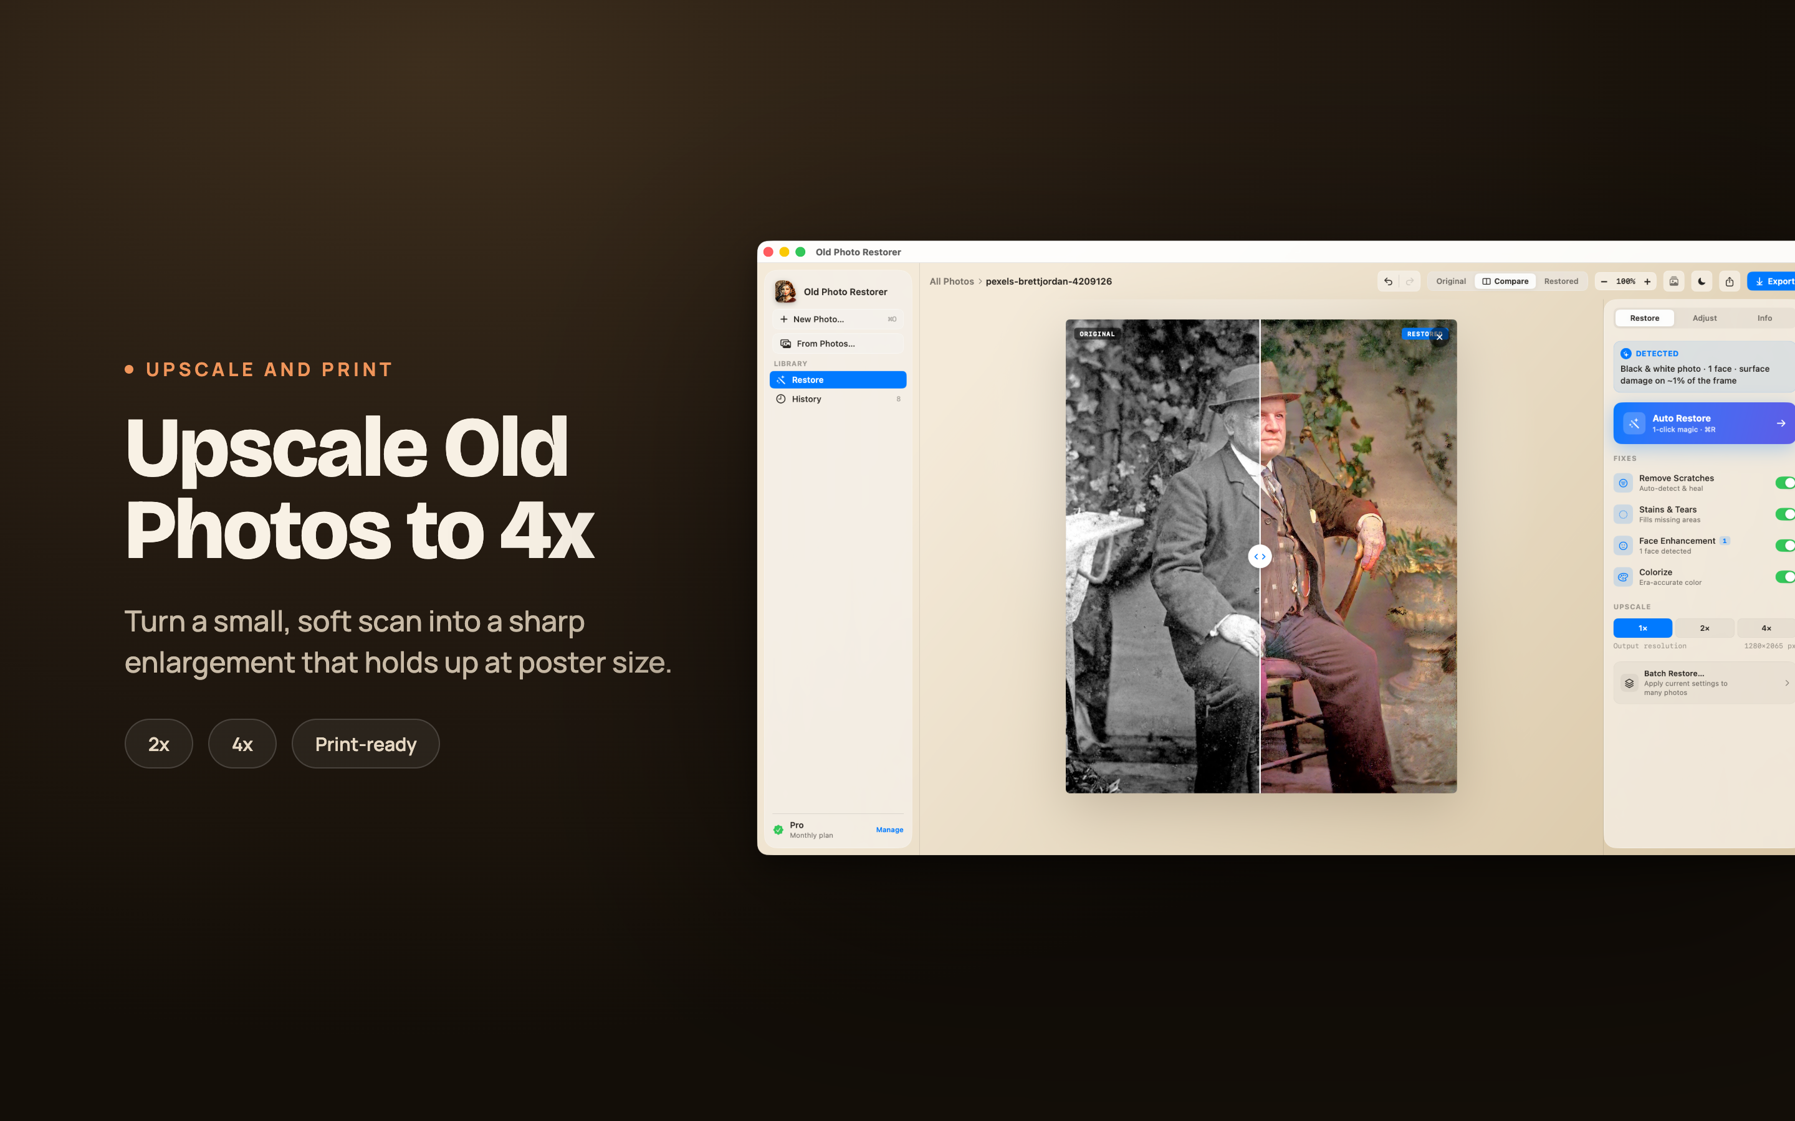The image size is (1795, 1121).
Task: Click the Colorize palette icon
Action: click(x=1623, y=577)
